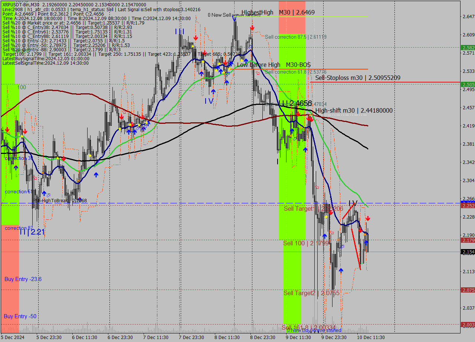Click the '6 Dec 23:30' time axis label
This screenshot has height=342, width=475.
(120, 338)
